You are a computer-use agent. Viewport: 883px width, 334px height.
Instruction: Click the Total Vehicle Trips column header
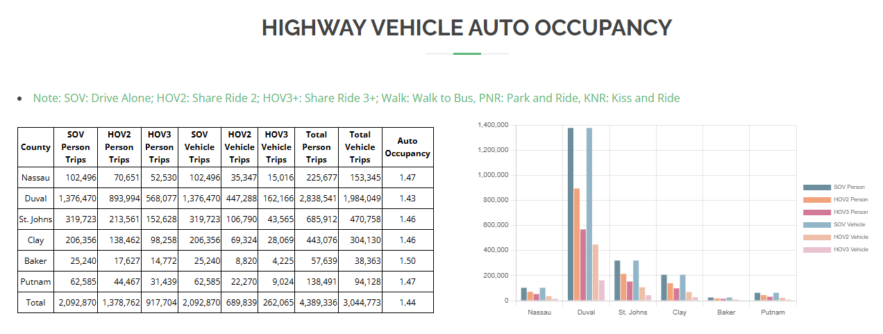[360, 147]
